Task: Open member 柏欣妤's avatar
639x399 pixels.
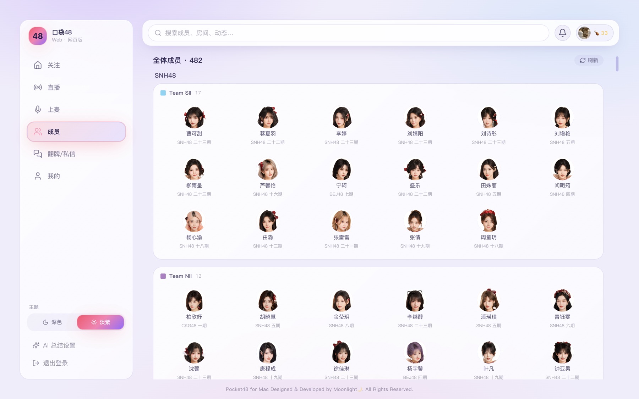Action: click(x=194, y=301)
